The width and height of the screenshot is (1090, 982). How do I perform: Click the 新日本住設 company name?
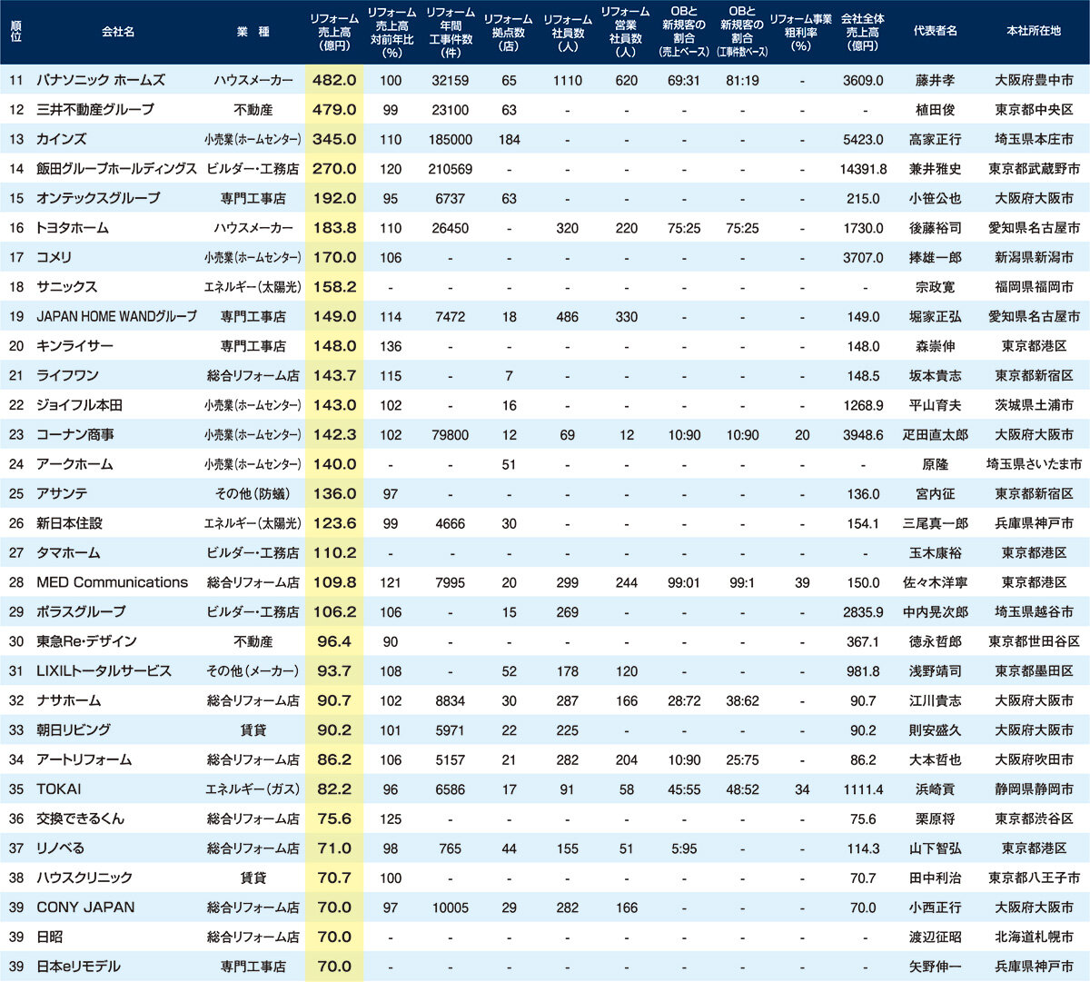[x=69, y=523]
